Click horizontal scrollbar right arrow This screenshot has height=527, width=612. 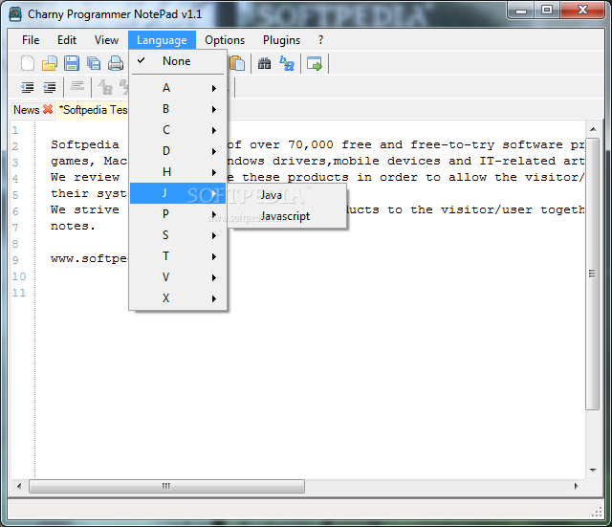[x=577, y=487]
